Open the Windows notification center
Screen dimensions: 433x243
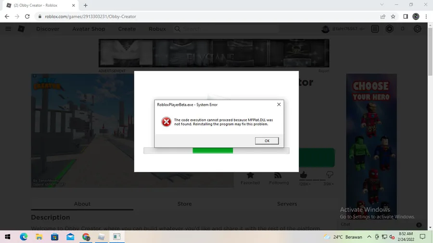[422, 237]
